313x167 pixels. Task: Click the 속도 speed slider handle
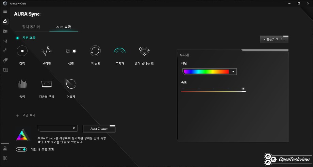(x=244, y=91)
